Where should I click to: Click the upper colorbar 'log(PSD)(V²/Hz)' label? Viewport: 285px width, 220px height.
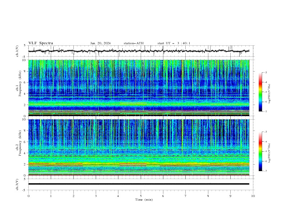coord(270,94)
